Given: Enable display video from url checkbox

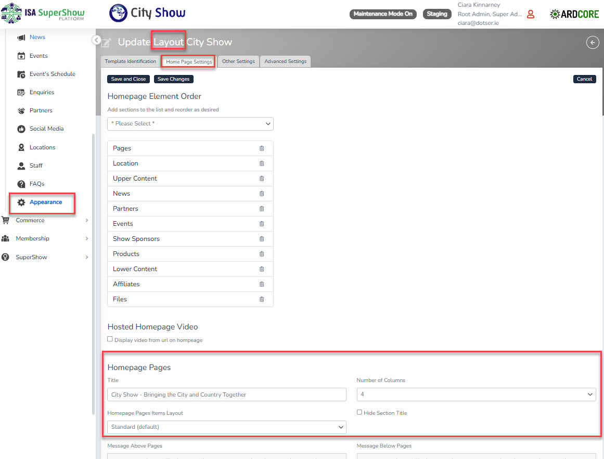Looking at the screenshot, I should pos(110,339).
